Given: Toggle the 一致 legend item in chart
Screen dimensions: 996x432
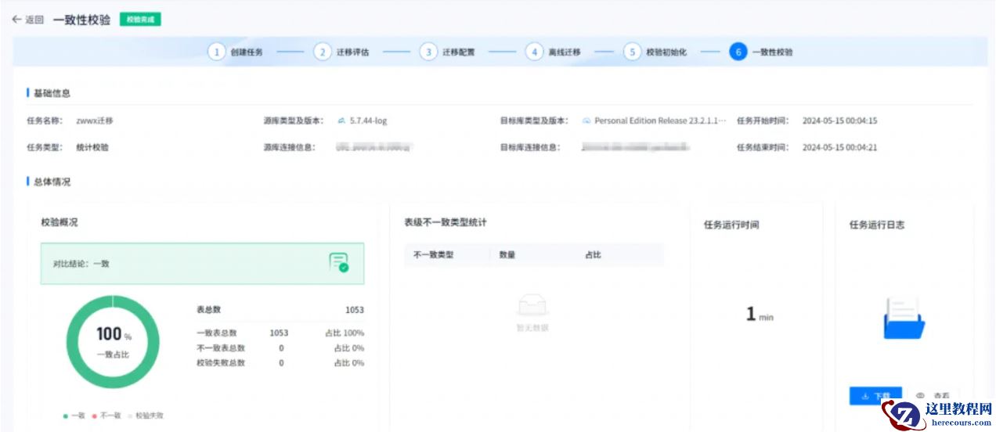Looking at the screenshot, I should (x=74, y=416).
